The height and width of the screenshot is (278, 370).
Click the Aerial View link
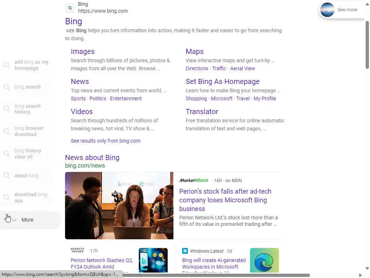coord(242,68)
